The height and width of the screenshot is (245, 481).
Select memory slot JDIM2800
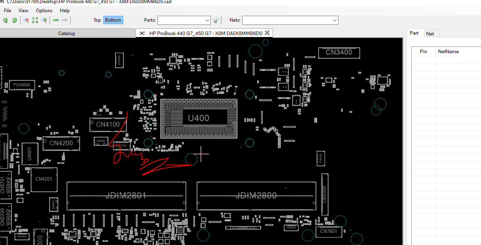[256, 195]
